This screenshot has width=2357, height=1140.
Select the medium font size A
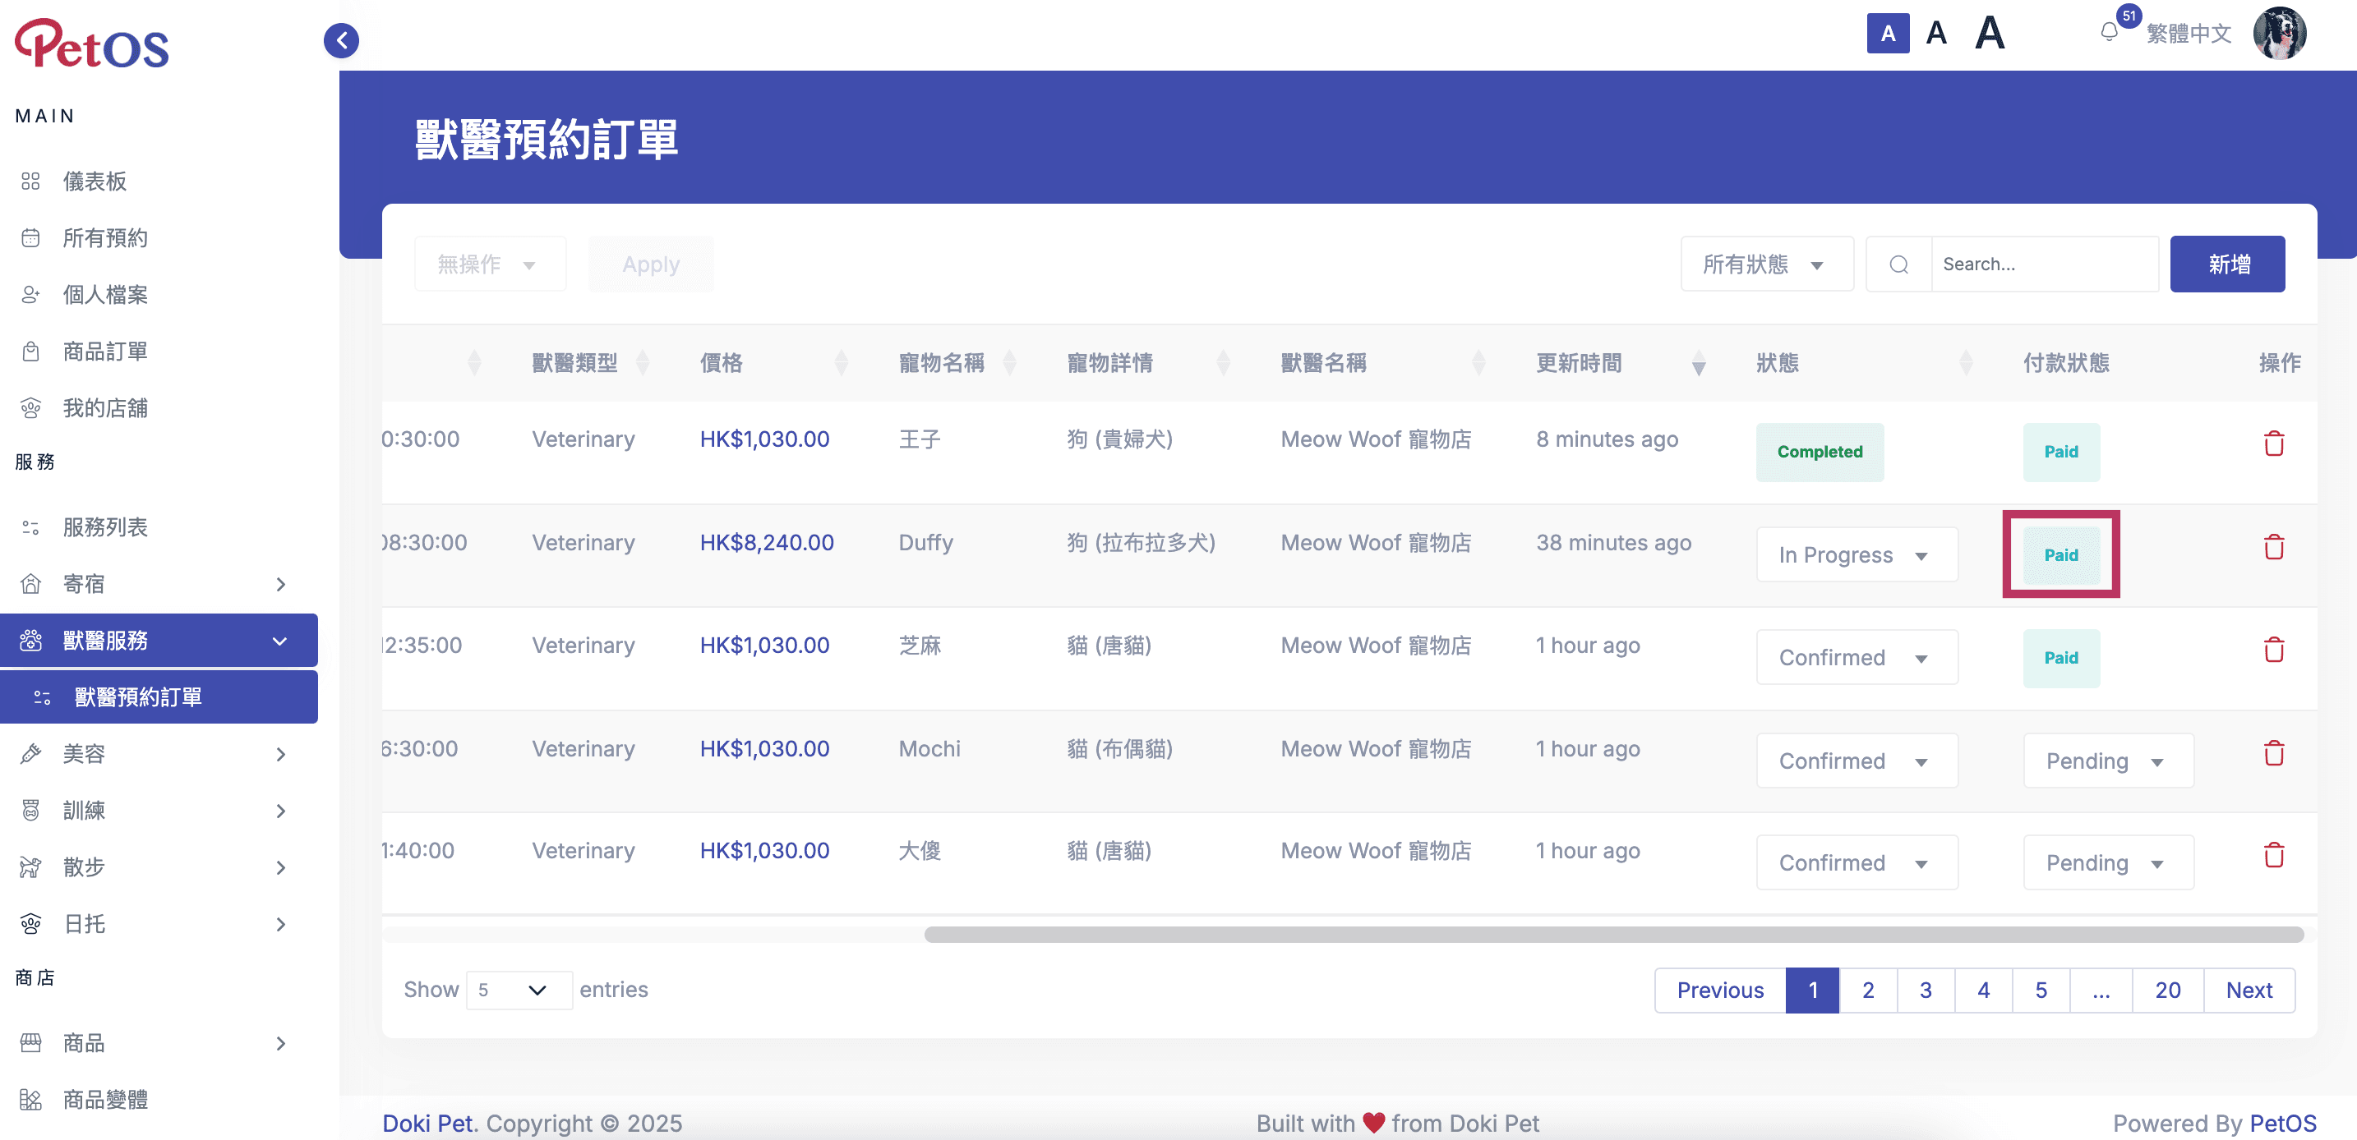[x=1936, y=34]
